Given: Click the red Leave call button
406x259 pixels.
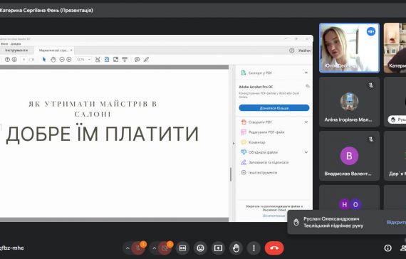Looking at the screenshot, I should [x=274, y=248].
